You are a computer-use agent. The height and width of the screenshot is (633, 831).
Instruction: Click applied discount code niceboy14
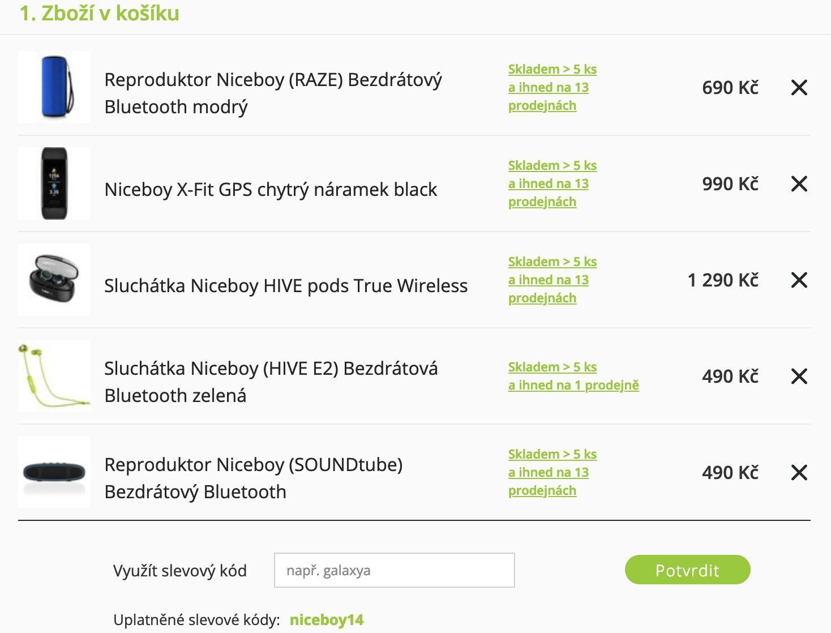pos(327,620)
